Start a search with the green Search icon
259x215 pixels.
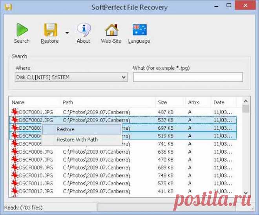(x=22, y=30)
